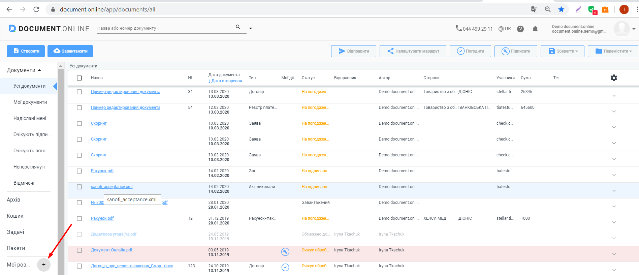Click the user avatar picture

[621, 29]
